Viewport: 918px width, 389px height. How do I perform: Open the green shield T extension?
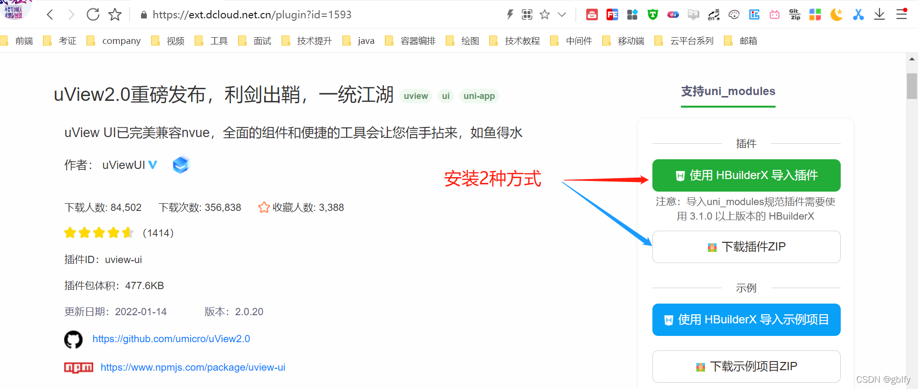(x=653, y=14)
